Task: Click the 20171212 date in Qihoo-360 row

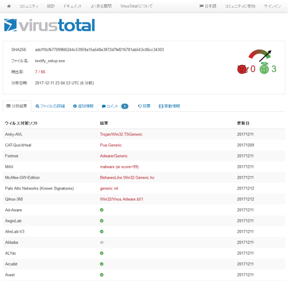Action: [x=245, y=199]
